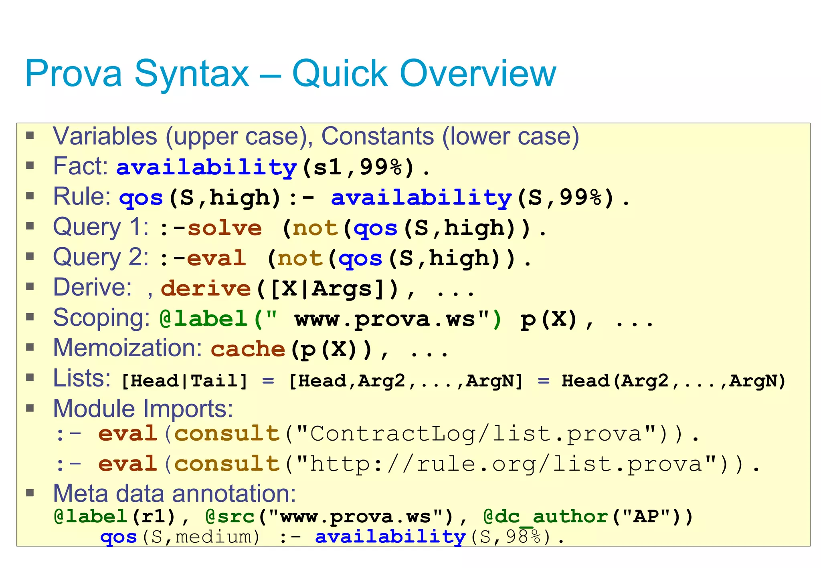Image resolution: width=821 pixels, height=568 pixels.
Task: Click the qos(S,medium) rule at bottom
Action: [180, 537]
